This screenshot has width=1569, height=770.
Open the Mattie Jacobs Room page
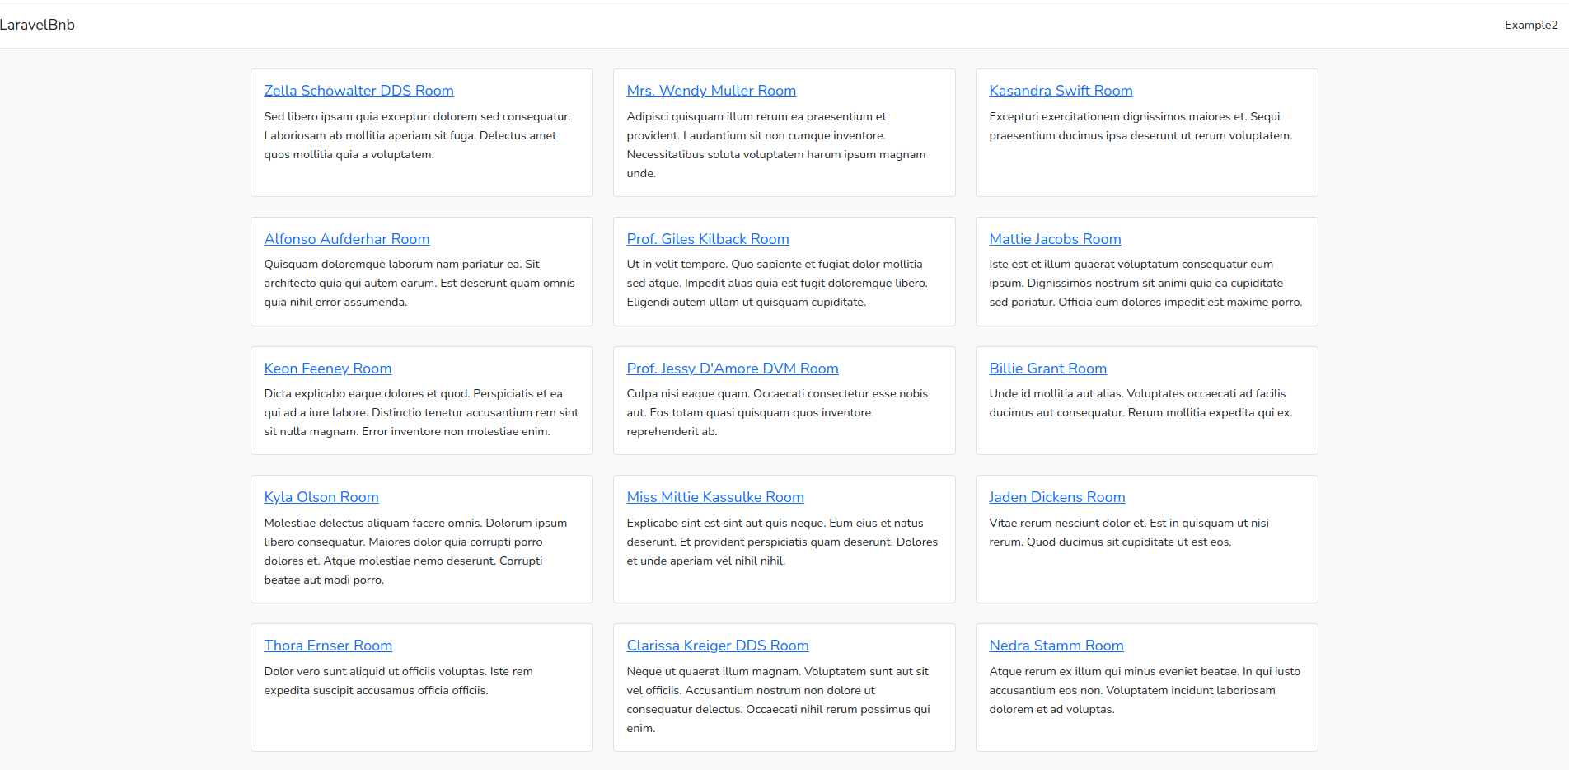1055,239
